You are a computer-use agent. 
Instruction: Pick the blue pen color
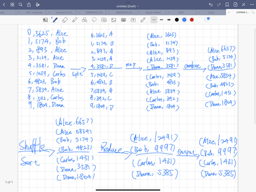point(184,20)
